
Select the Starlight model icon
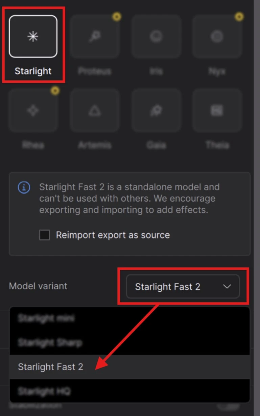coord(33,37)
